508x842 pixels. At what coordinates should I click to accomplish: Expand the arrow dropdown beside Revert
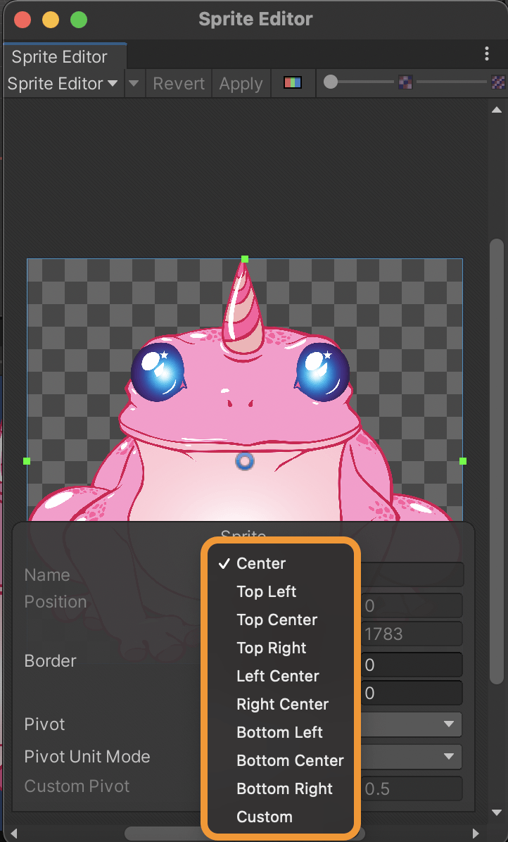134,83
